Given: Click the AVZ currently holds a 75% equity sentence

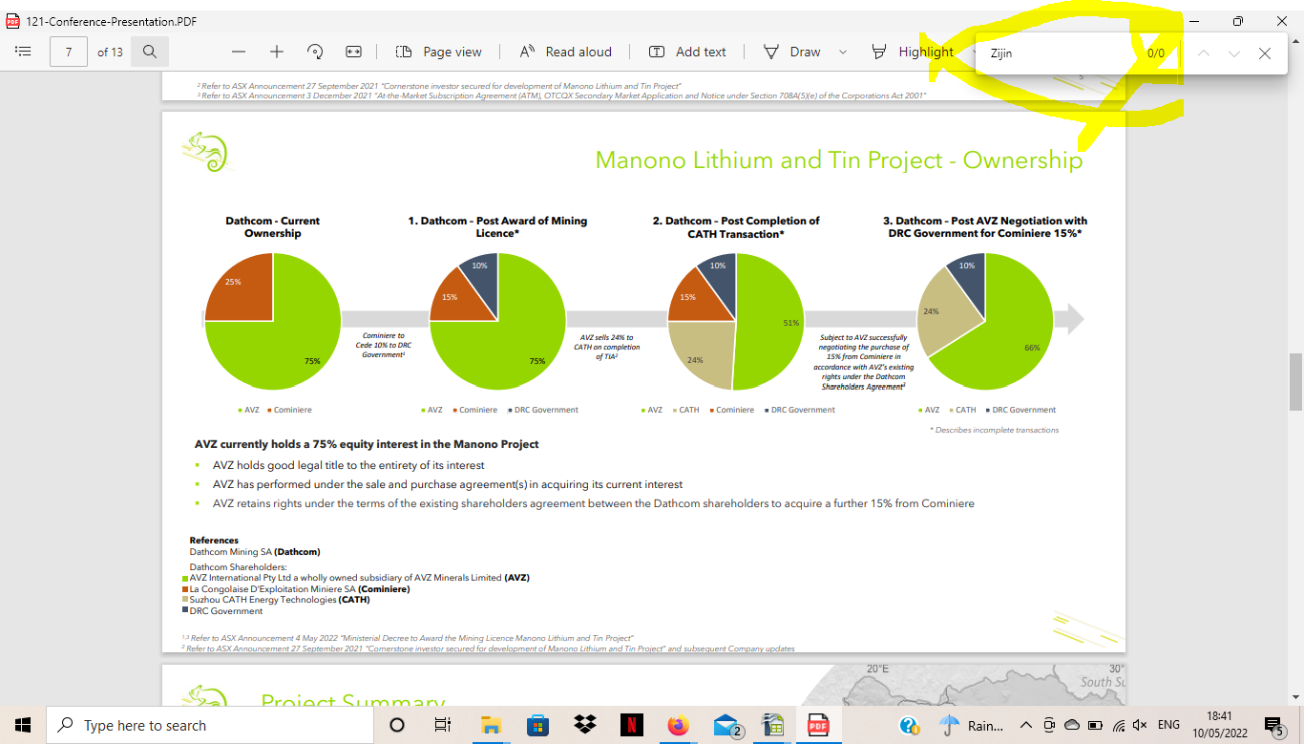Looking at the screenshot, I should point(367,444).
